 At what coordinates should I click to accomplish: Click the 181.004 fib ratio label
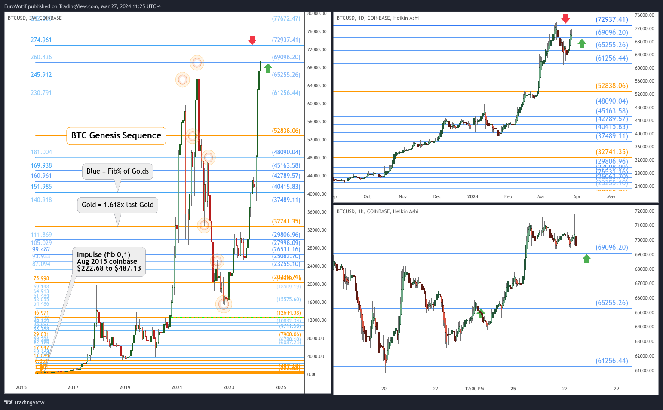point(41,152)
